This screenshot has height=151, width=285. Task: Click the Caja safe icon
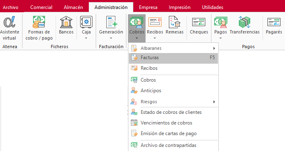click(86, 22)
